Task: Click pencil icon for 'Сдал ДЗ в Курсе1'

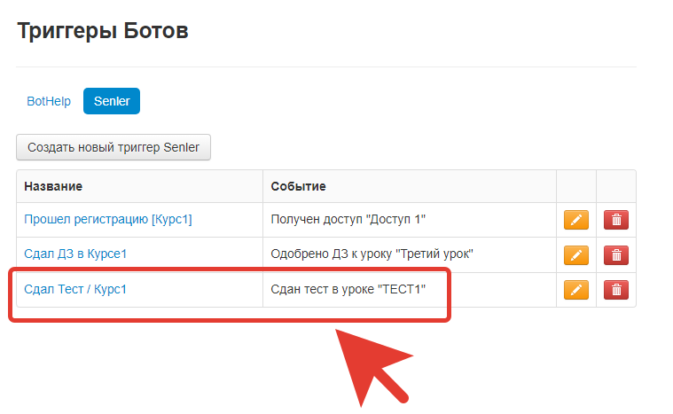Action: point(575,255)
